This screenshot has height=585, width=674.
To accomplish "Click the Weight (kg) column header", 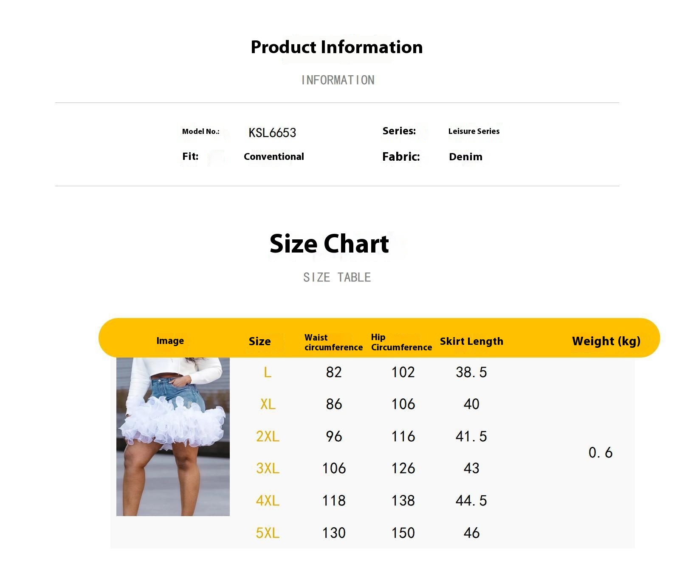I will click(x=606, y=341).
